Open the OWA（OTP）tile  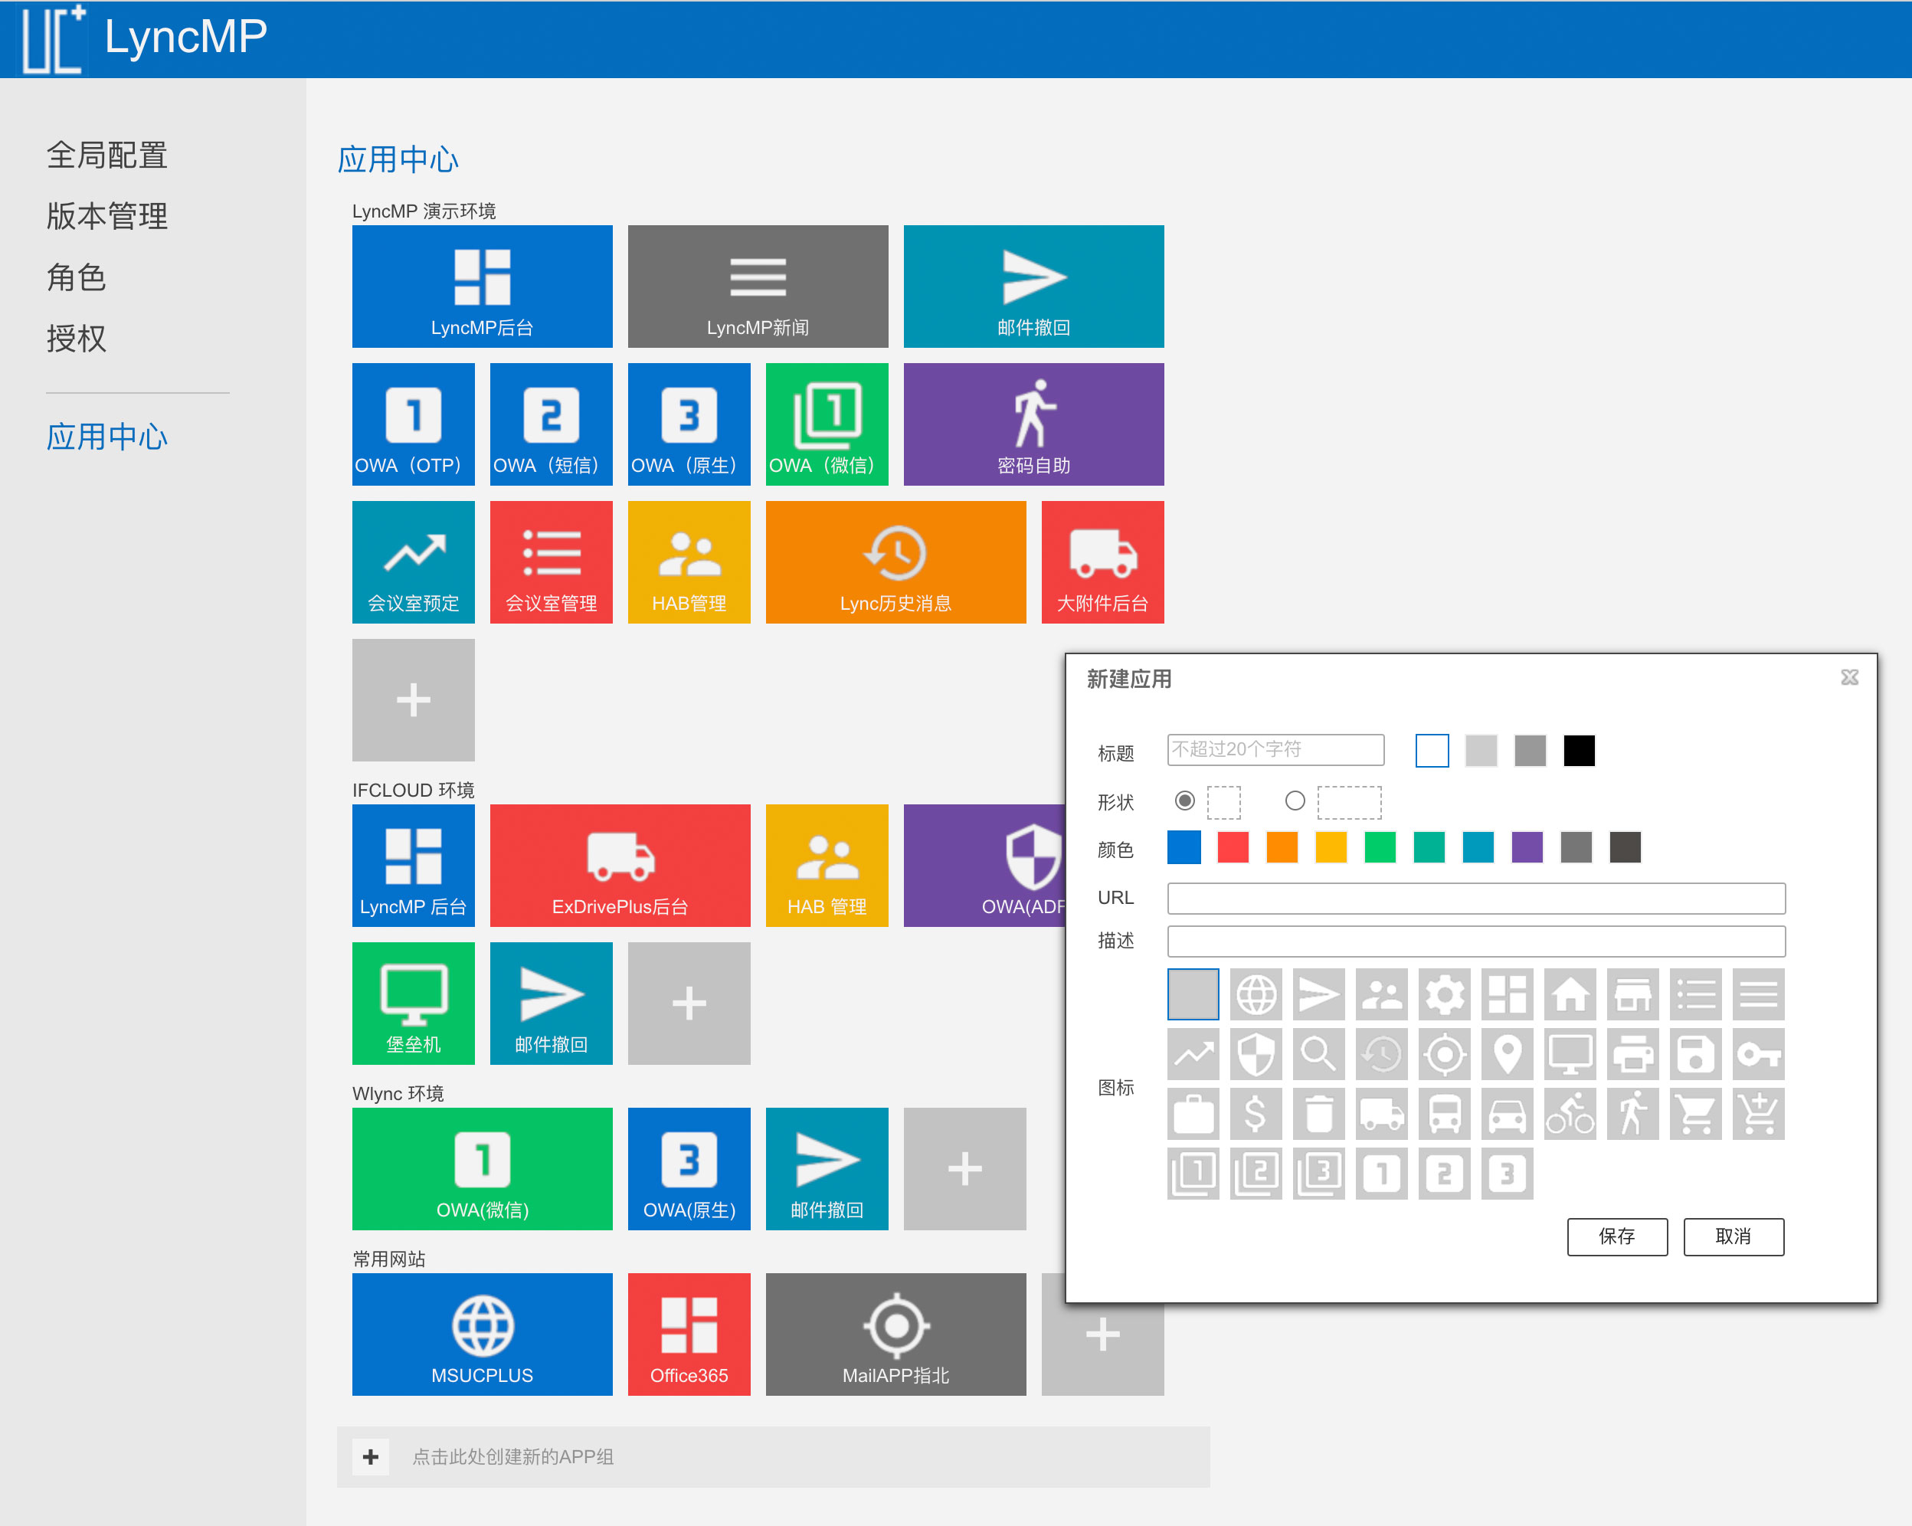coord(413,424)
